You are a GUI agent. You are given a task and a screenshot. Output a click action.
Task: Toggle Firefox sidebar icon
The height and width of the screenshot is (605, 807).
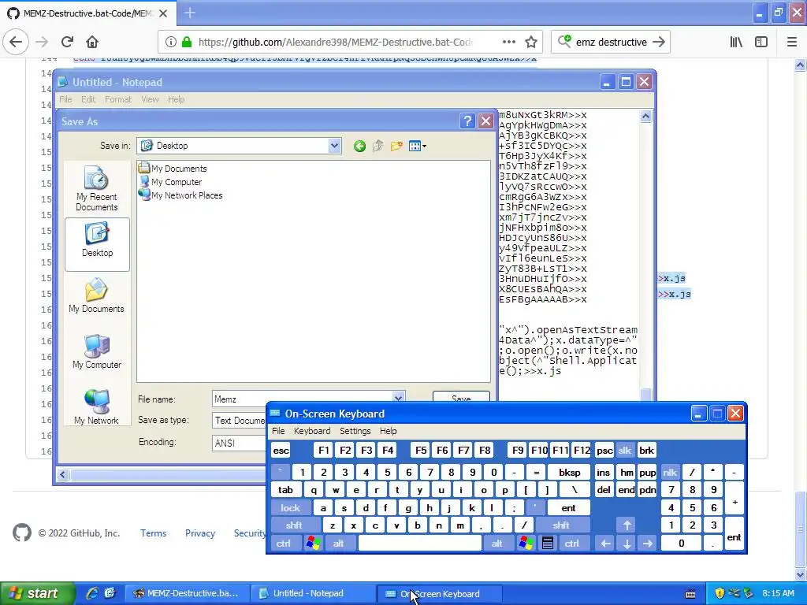click(x=761, y=42)
